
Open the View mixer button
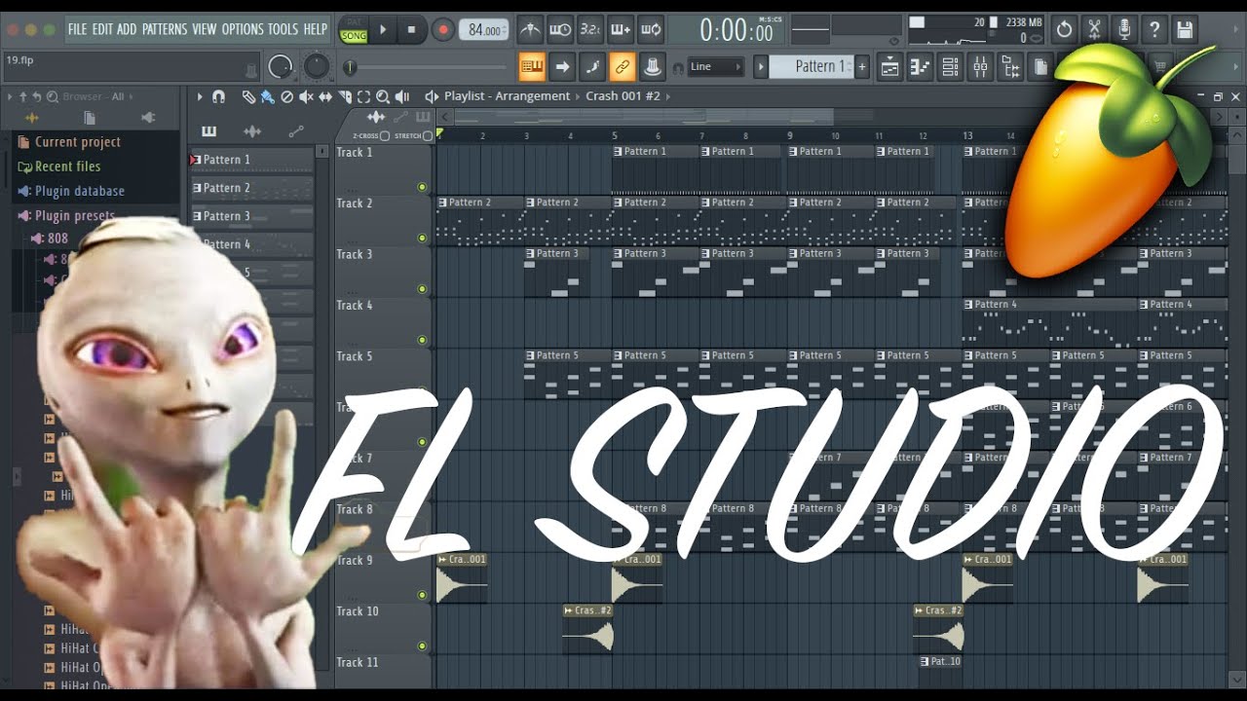pos(980,67)
